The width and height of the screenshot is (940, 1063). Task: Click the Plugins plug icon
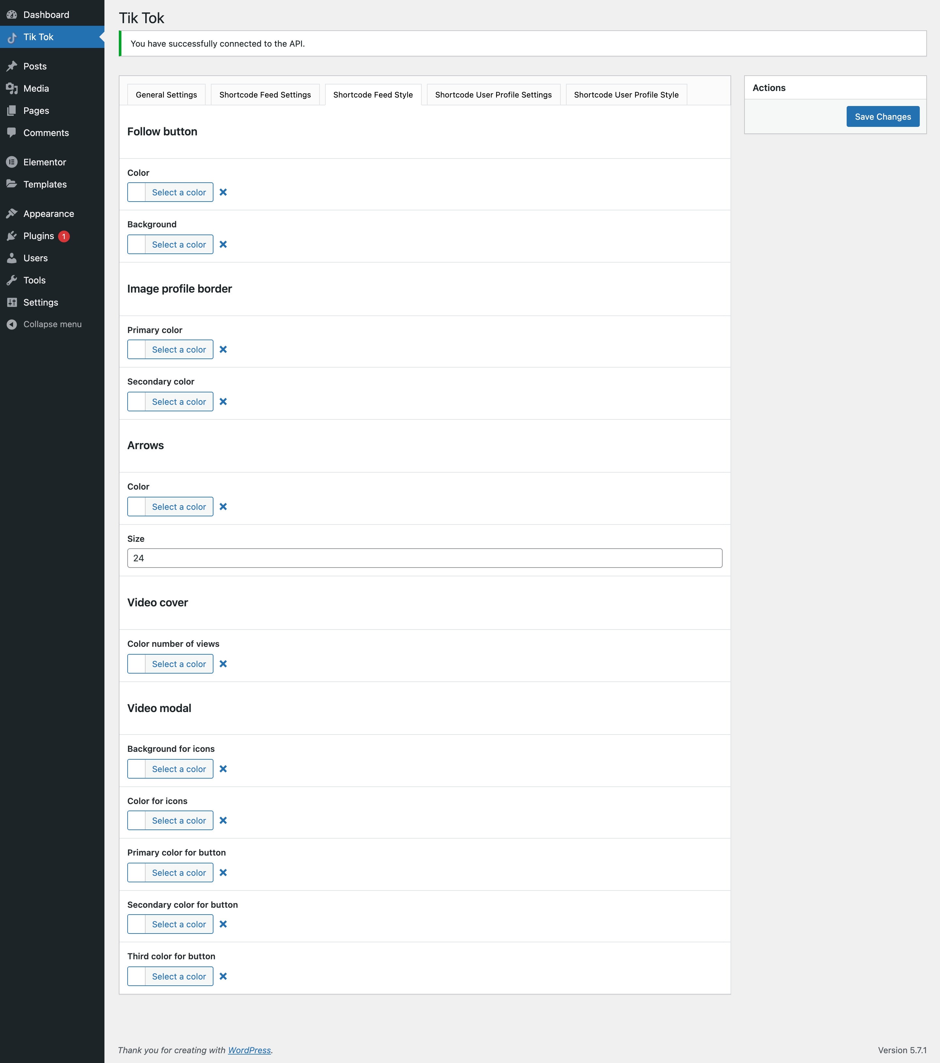click(x=12, y=236)
